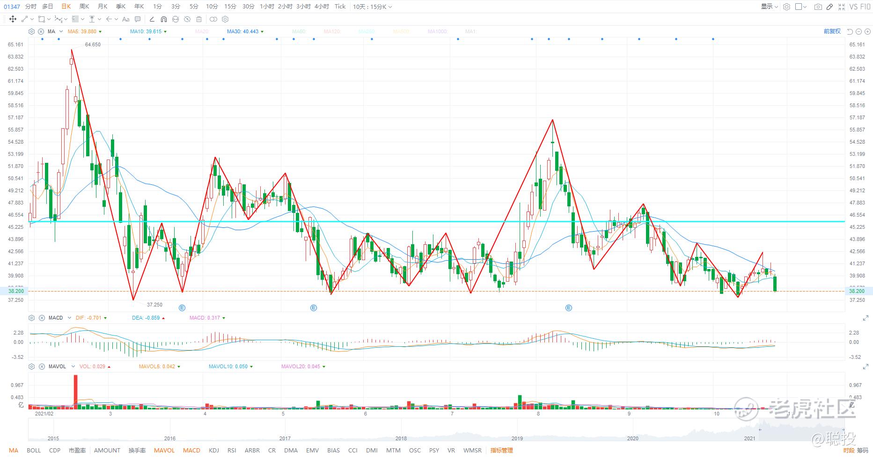This screenshot has width=873, height=459.
Task: Switch to the 月K monthly chart tab
Action: [103, 7]
